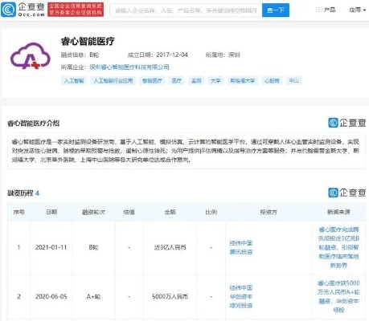Open 经纬中国 investor in the A+轮 row
The width and height of the screenshot is (369, 321).
pos(241,288)
